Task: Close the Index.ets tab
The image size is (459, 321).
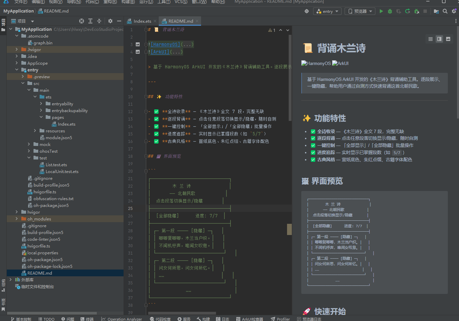Action: pyautogui.click(x=155, y=21)
